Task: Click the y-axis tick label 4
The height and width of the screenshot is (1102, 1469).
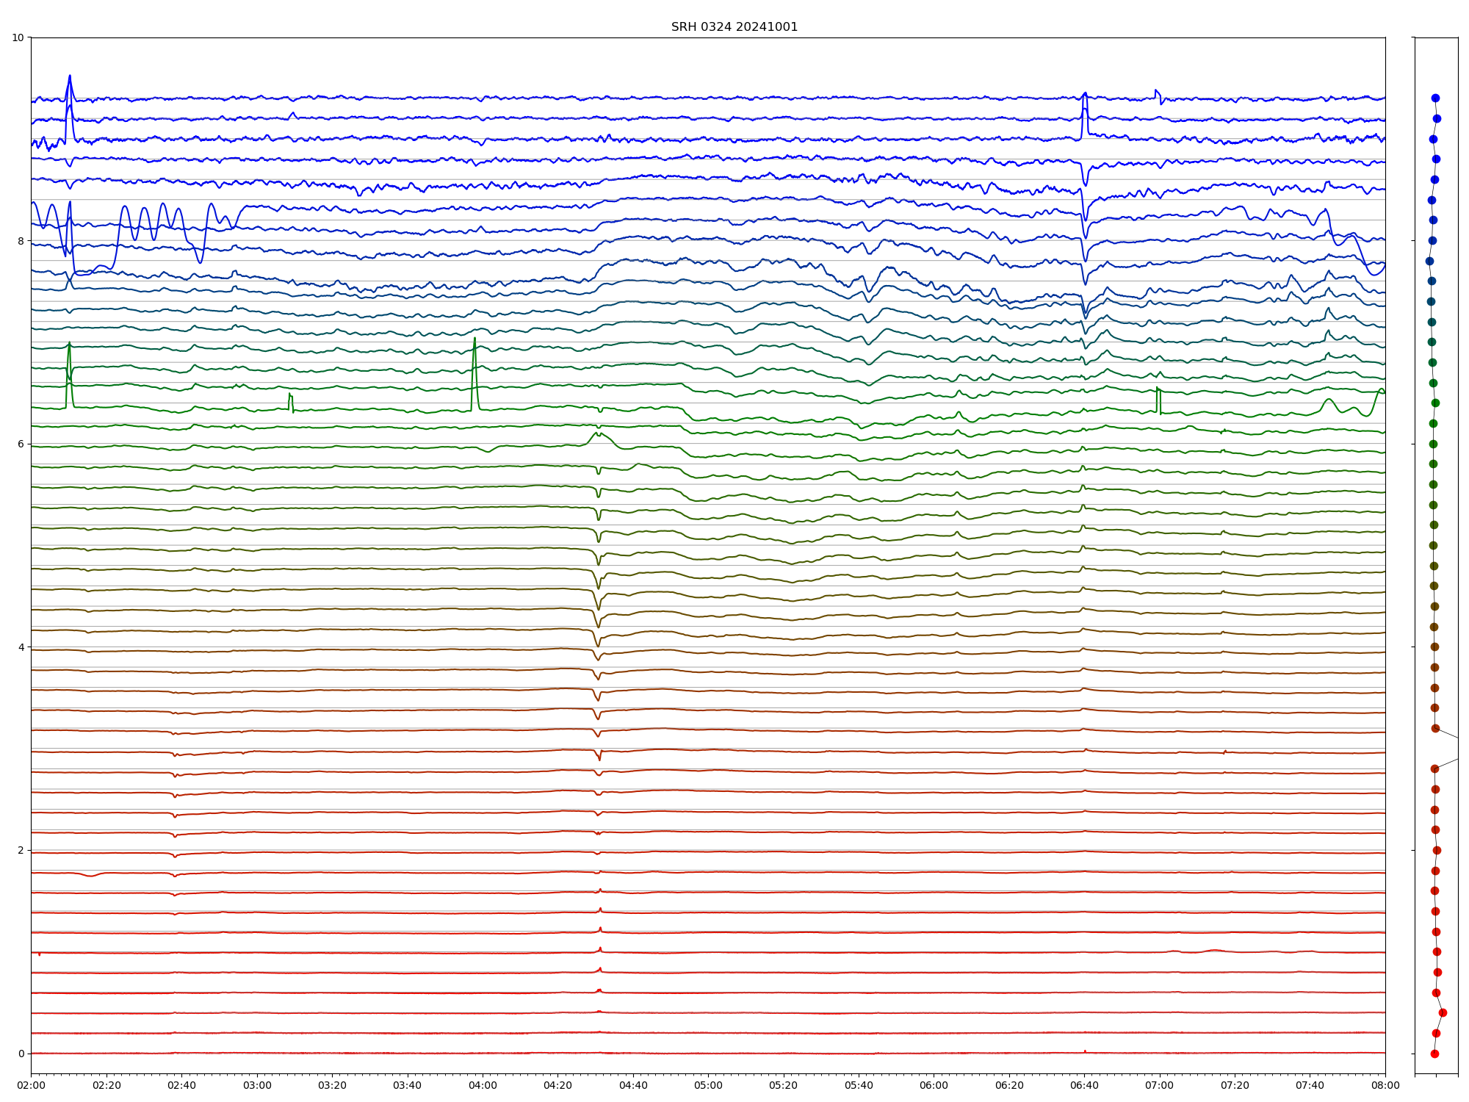Action: (x=21, y=647)
